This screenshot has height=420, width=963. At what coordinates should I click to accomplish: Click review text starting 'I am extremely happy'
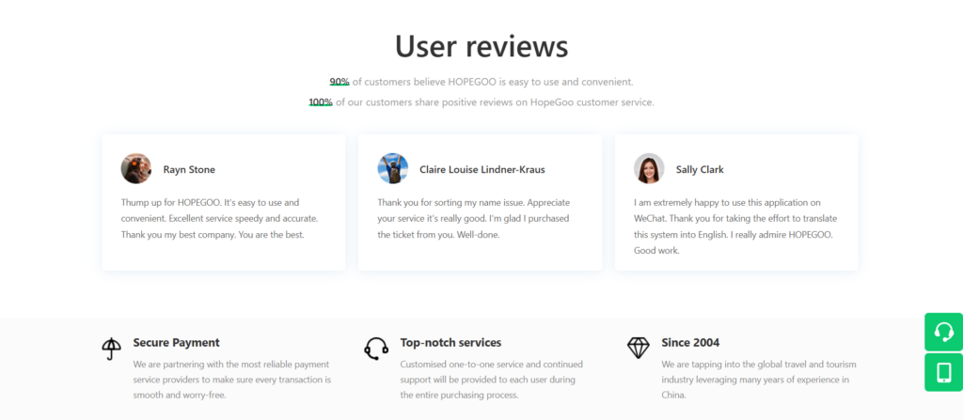click(x=735, y=226)
